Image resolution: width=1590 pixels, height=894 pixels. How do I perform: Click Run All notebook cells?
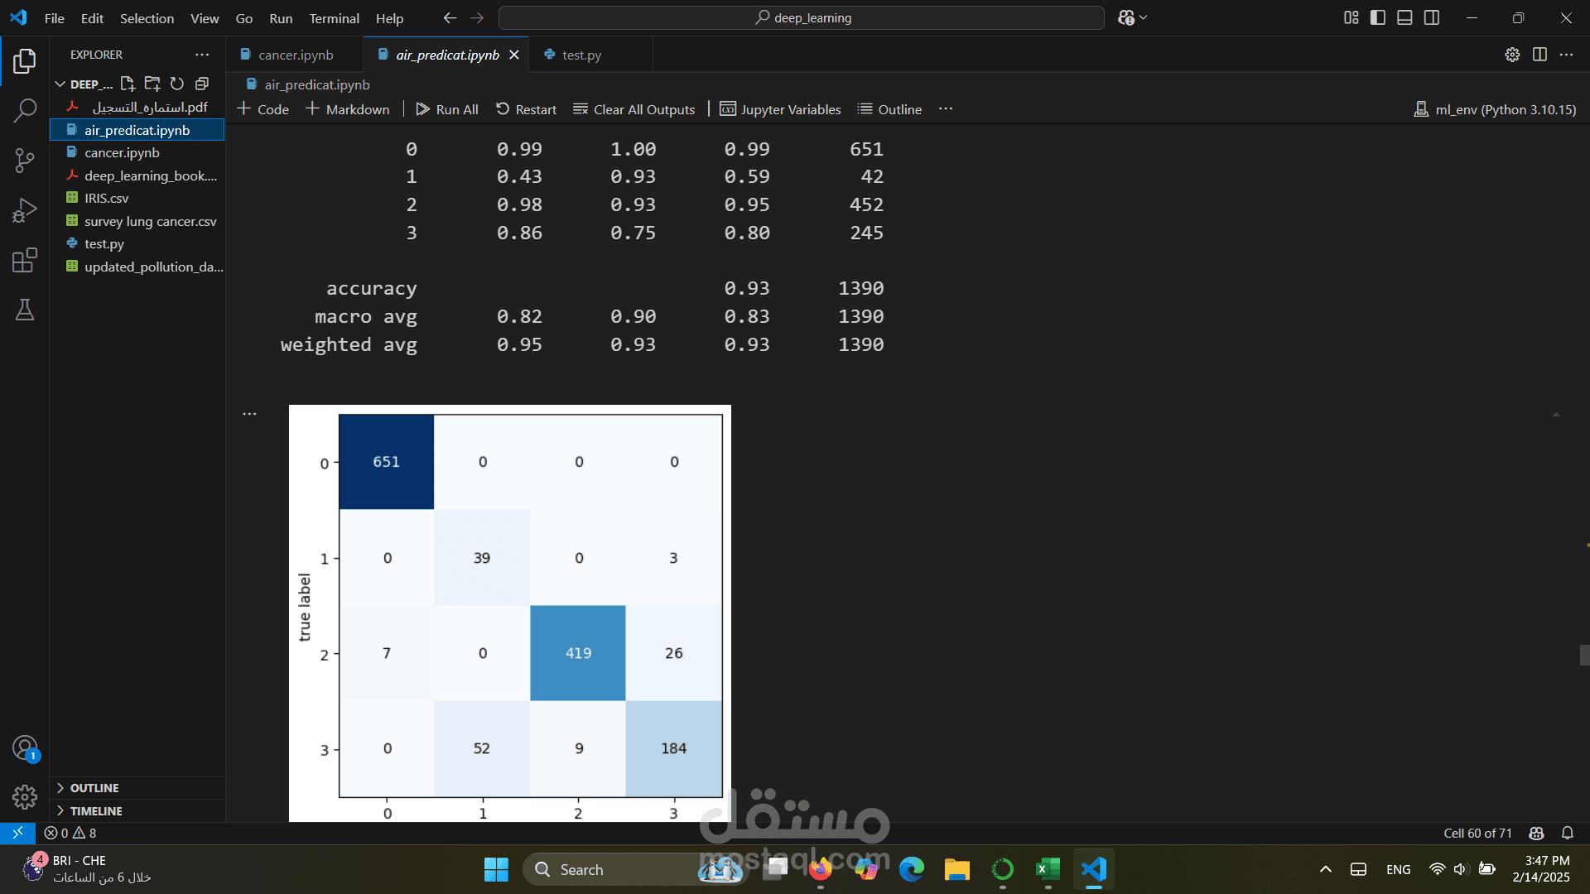pos(447,109)
